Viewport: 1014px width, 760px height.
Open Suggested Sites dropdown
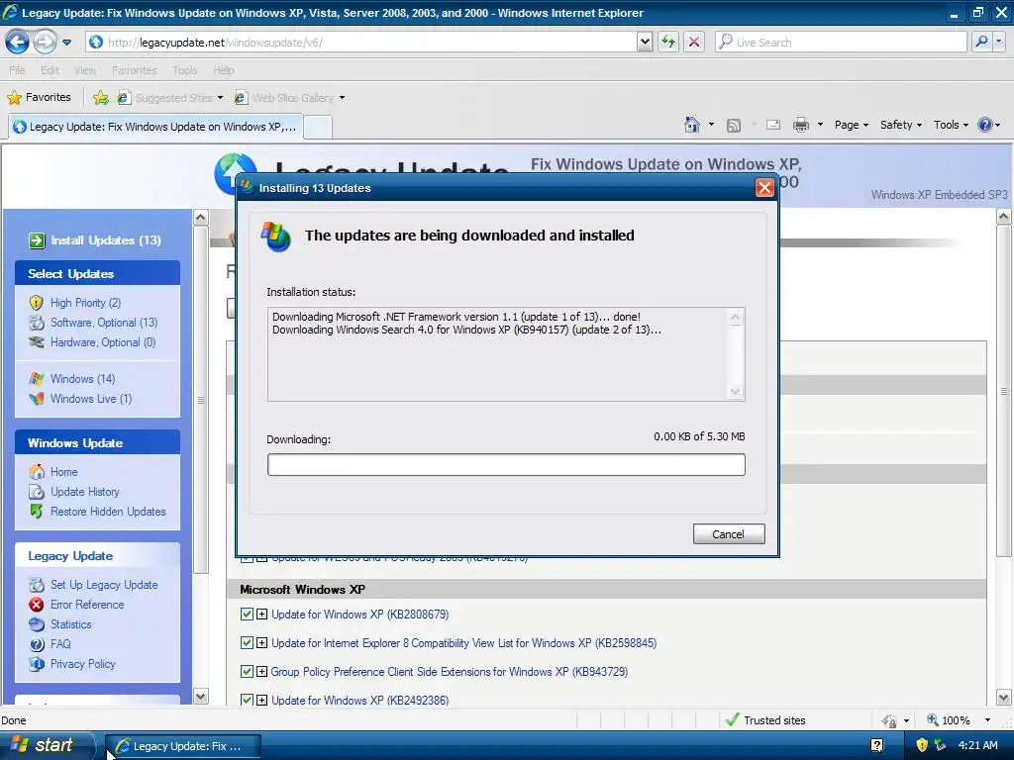[x=170, y=98]
